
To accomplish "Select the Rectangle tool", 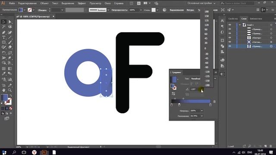I will coord(4,42).
